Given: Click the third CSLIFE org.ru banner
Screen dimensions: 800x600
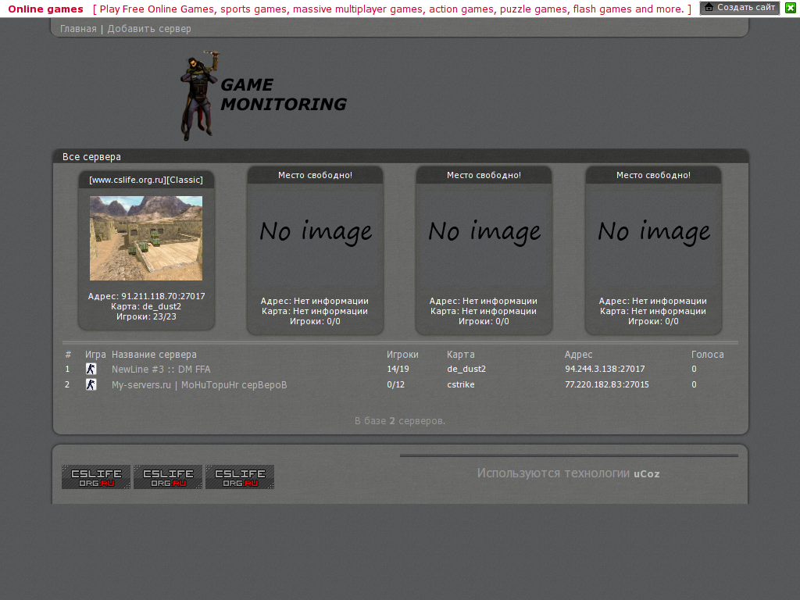Looking at the screenshot, I should 240,477.
